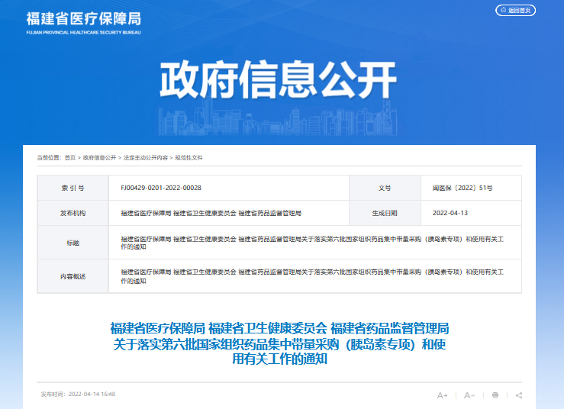This screenshot has width=564, height=409.
Task: Select the date 2022-04-13
Action: tap(450, 213)
